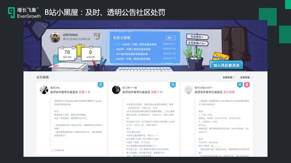Screen dimensions: 291x163
Task: Click 夜刀神十十香's avatar picture
Action: (x=116, y=90)
